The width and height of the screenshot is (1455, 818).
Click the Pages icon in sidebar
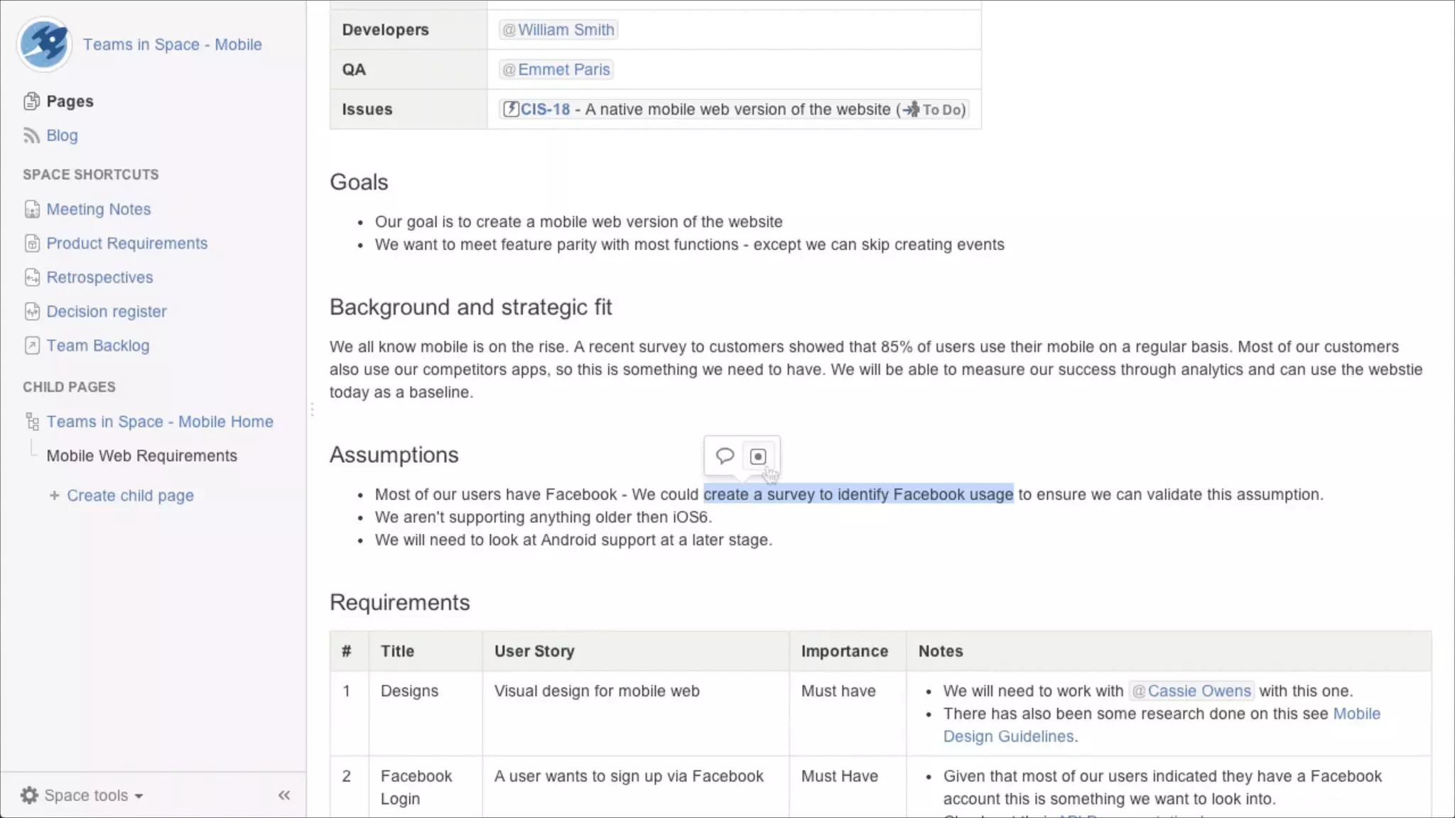31,102
